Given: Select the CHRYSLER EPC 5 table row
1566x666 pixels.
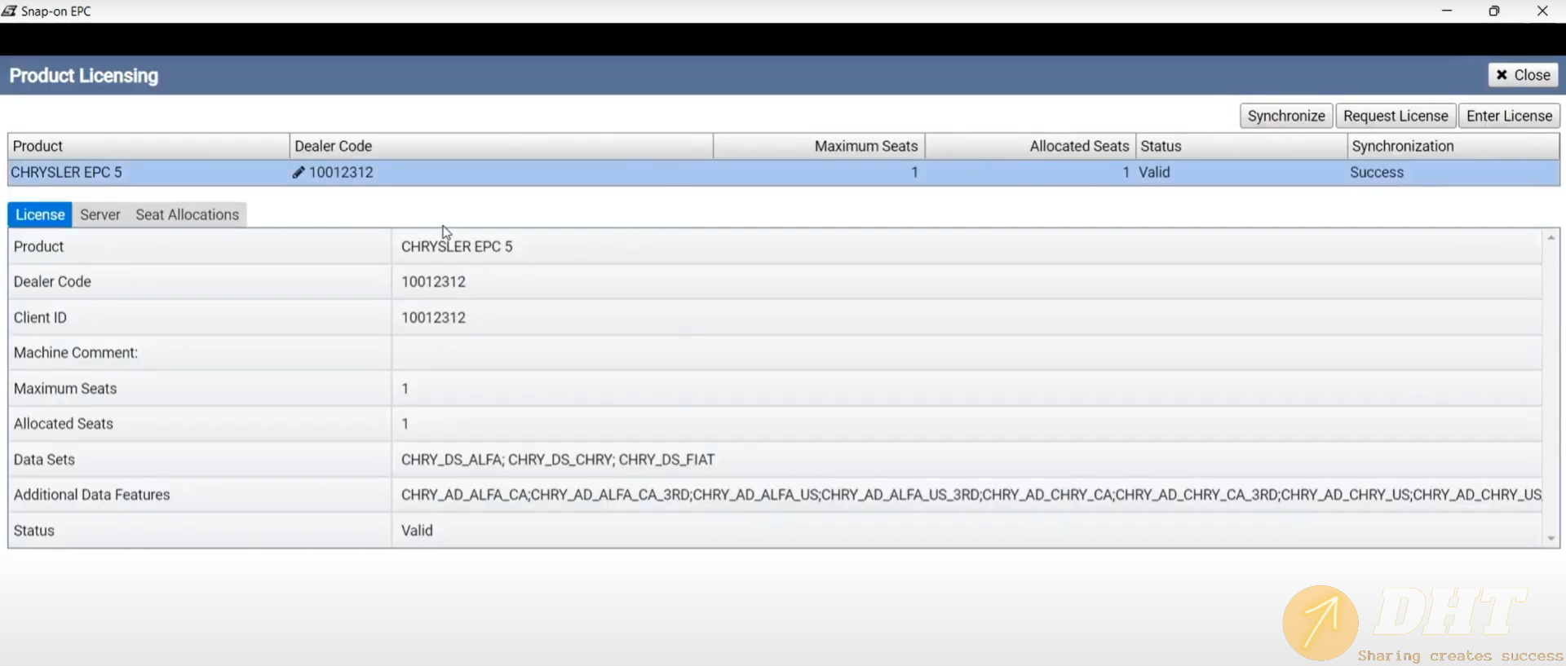Looking at the screenshot, I should pyautogui.click(x=784, y=172).
